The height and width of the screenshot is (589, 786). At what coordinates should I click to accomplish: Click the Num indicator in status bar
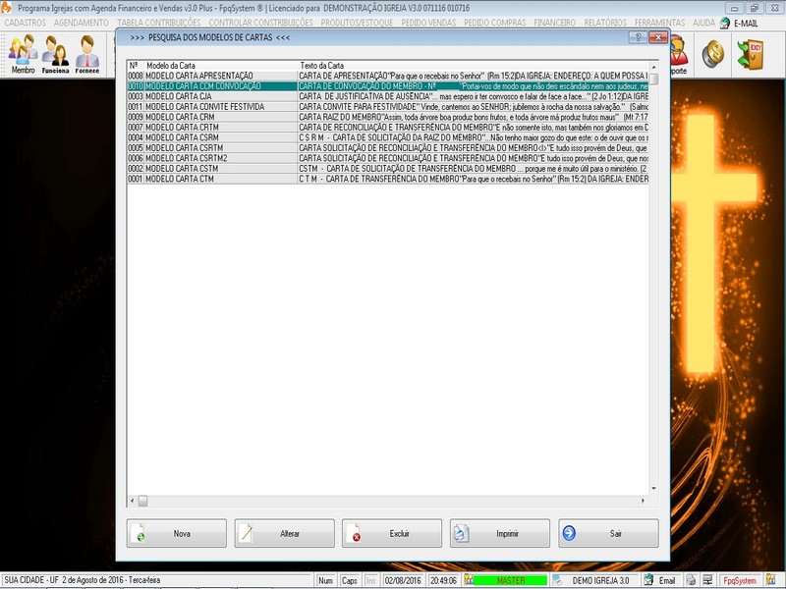point(325,580)
